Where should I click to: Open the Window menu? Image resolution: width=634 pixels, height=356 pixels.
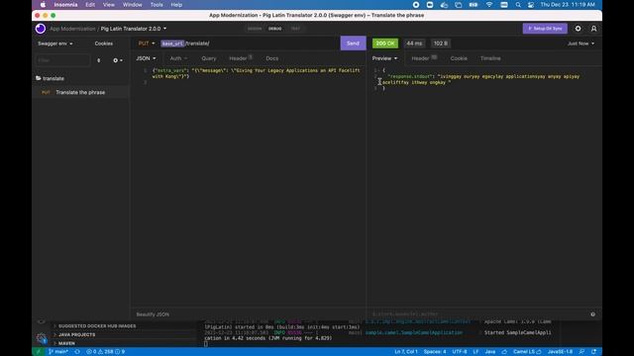click(132, 5)
